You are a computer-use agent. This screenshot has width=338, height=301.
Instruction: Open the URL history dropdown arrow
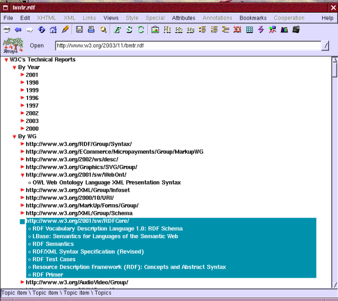[325, 46]
